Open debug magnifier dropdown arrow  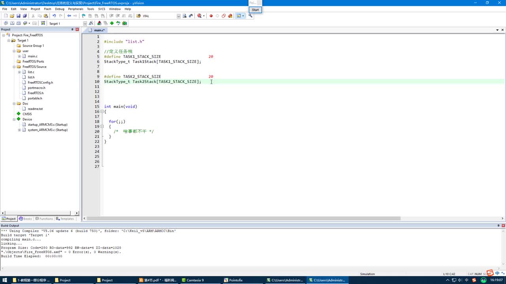click(204, 16)
